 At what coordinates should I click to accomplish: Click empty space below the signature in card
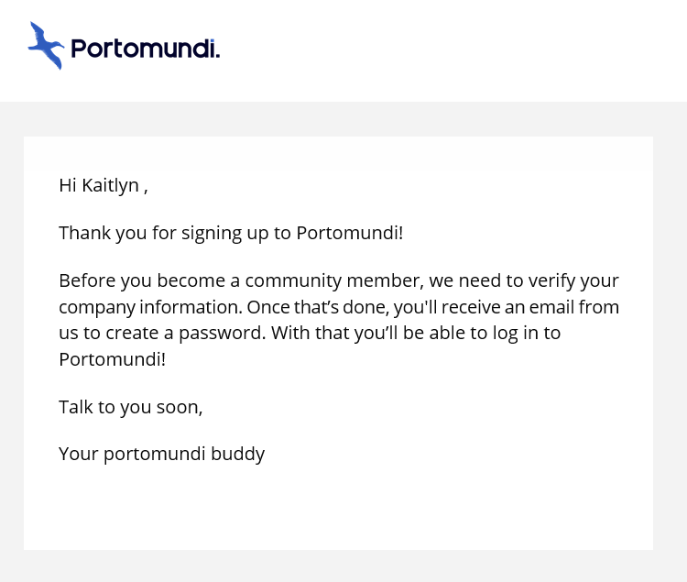pyautogui.click(x=338, y=509)
